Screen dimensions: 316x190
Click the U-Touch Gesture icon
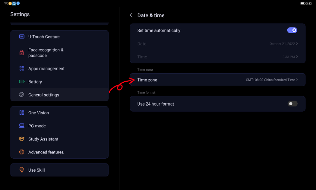pyautogui.click(x=22, y=37)
